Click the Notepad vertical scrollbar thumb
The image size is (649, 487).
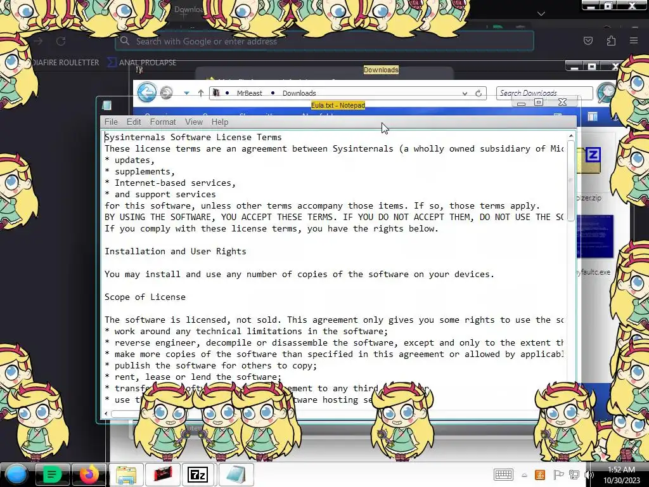[571, 181]
